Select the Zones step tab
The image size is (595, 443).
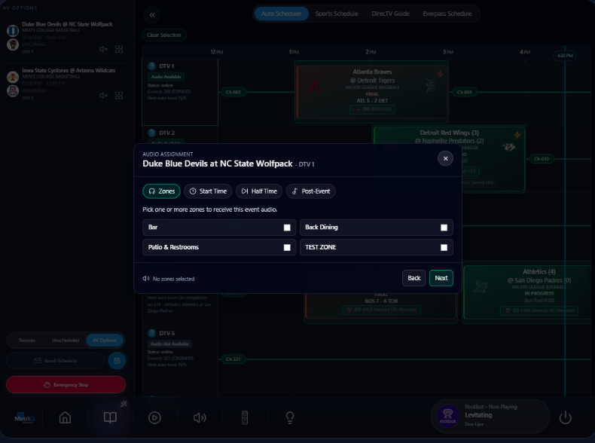tap(162, 191)
